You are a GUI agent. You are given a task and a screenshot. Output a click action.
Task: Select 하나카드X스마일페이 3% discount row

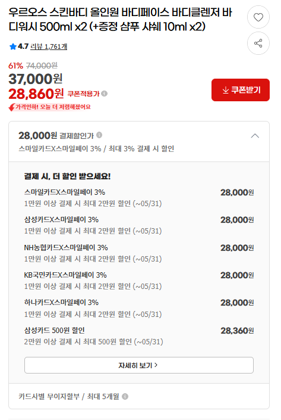(139, 309)
